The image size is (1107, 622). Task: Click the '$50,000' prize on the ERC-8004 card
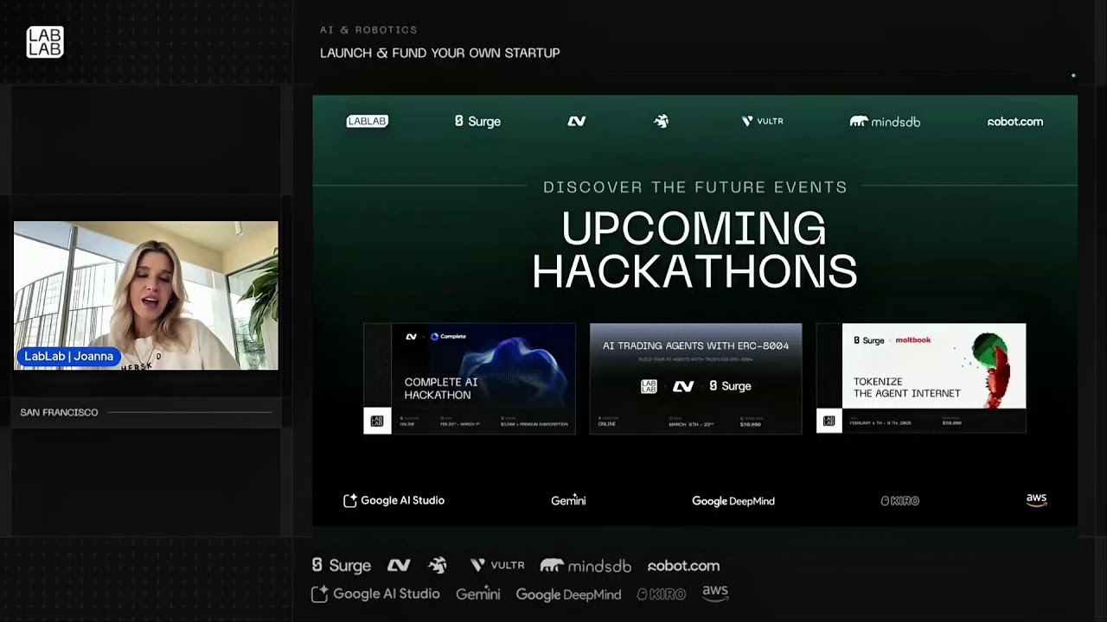(751, 424)
